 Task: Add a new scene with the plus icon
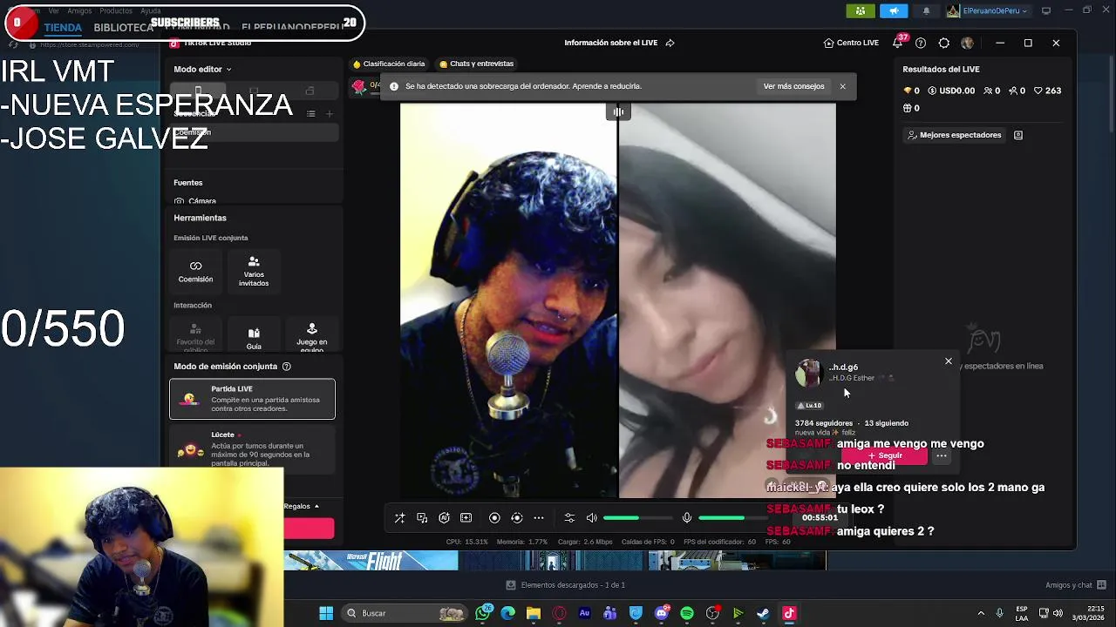330,114
